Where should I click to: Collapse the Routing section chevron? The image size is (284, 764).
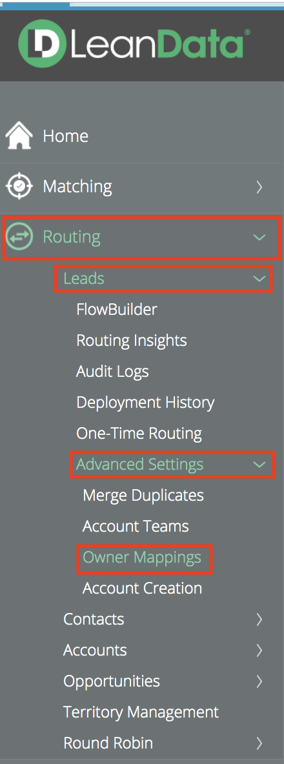(x=259, y=237)
